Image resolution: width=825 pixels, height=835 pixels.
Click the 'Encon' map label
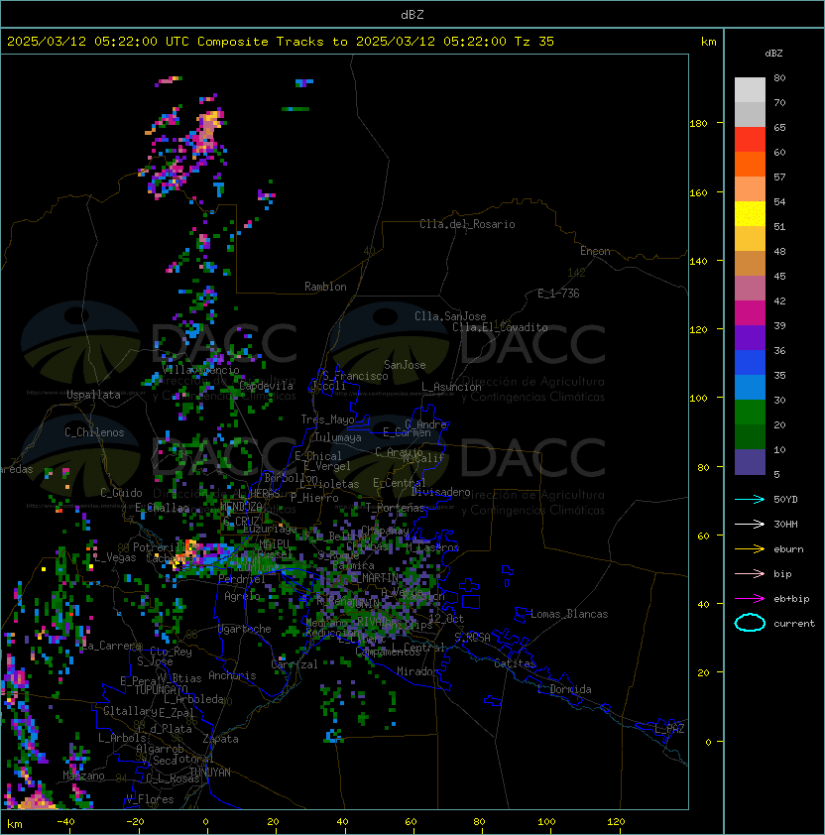pos(595,251)
